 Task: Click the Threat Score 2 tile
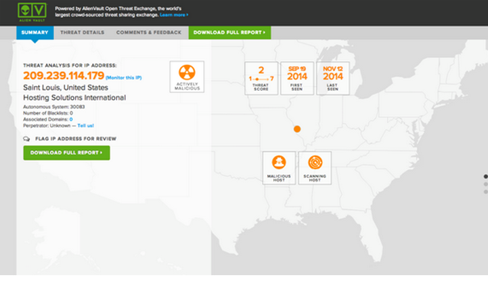click(x=261, y=78)
